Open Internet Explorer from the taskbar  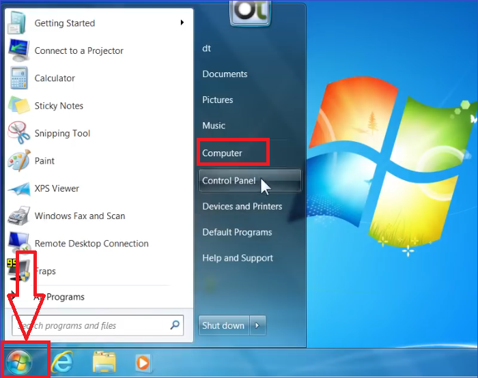click(x=62, y=362)
